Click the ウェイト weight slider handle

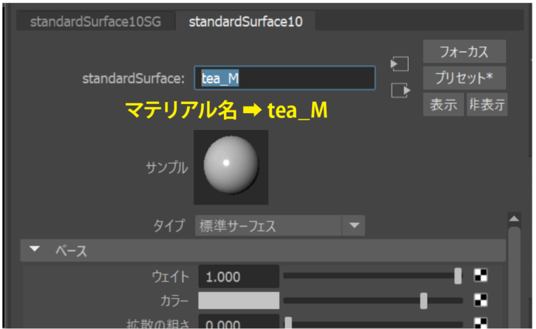point(458,276)
